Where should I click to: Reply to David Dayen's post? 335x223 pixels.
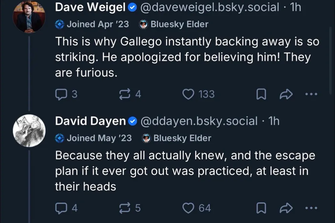point(60,208)
